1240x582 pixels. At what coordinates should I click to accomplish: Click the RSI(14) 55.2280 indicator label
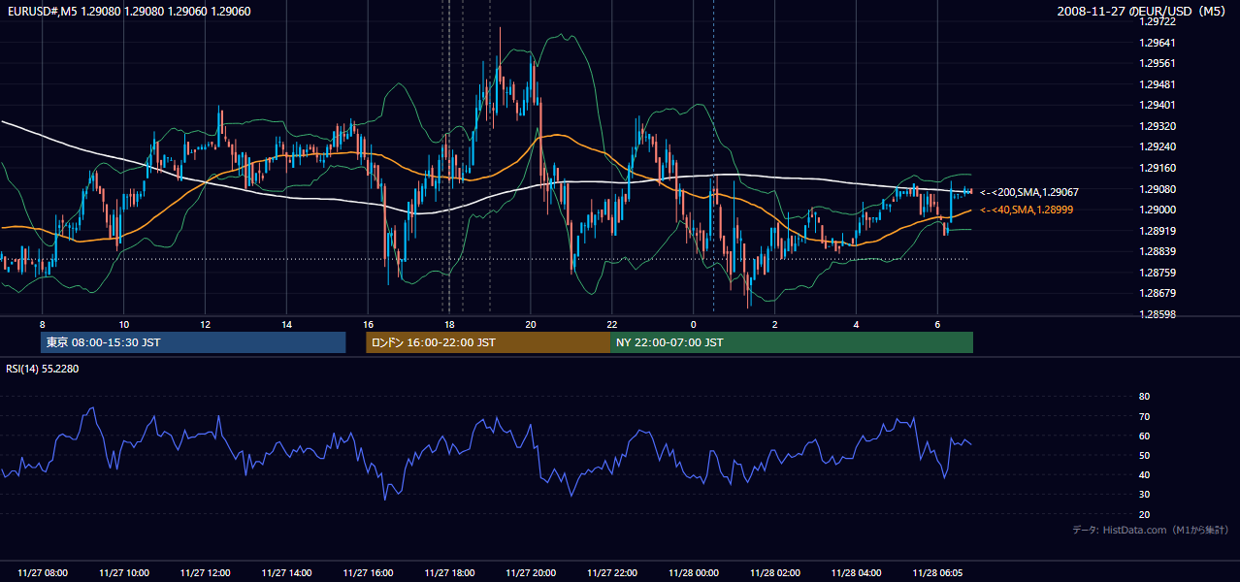(43, 369)
